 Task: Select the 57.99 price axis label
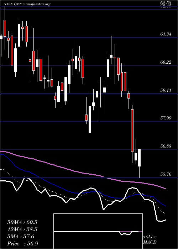pyautogui.click(x=166, y=118)
